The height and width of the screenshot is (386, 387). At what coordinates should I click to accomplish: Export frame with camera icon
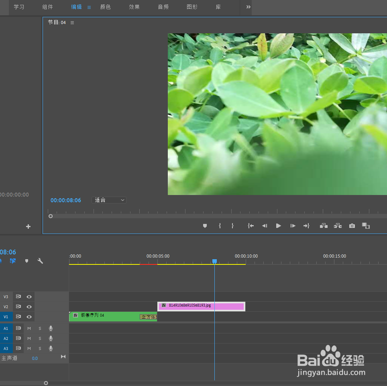pos(352,226)
